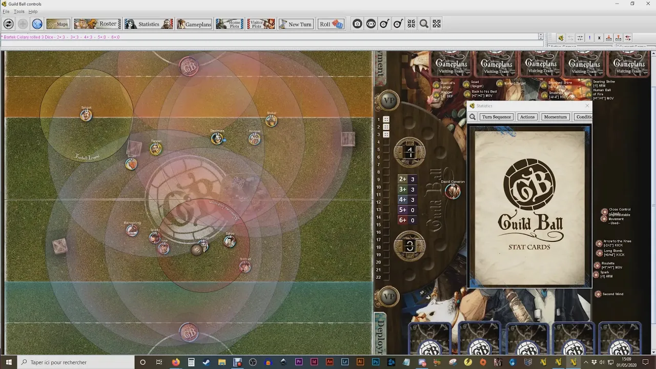Screen dimensions: 656x369
Task: Click the scroll arrows beside the chat log
Action: click(541, 37)
